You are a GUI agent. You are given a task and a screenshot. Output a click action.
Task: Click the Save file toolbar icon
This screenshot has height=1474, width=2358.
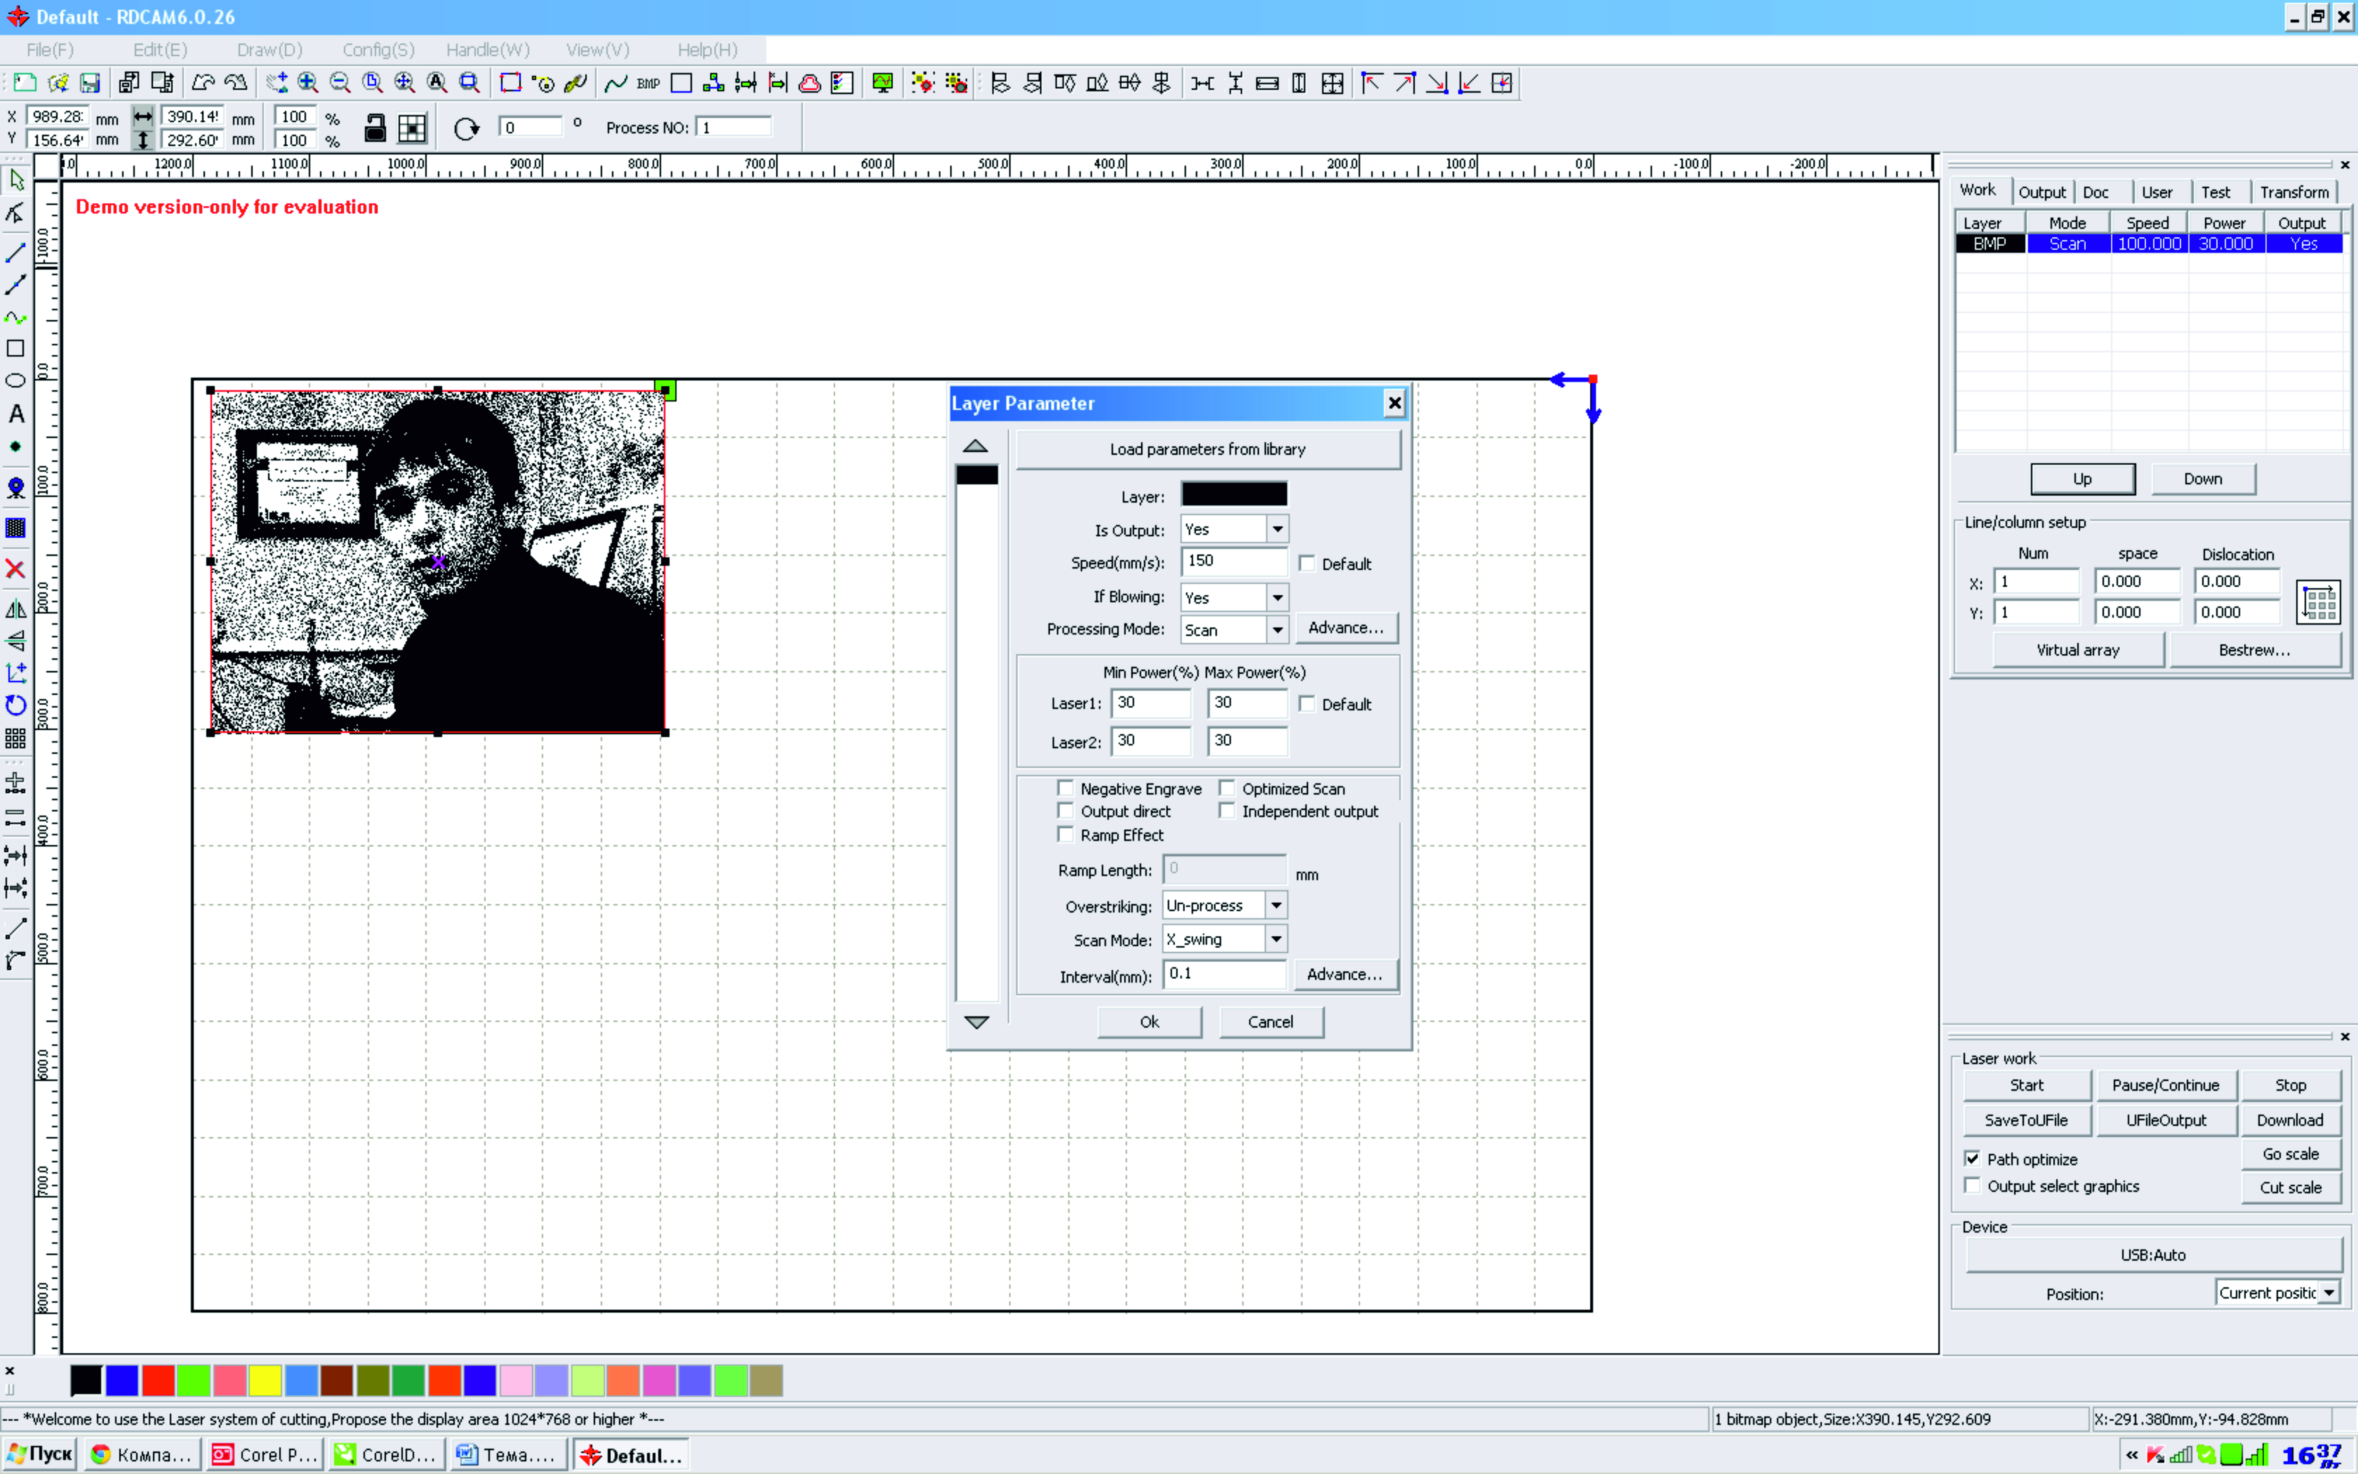[x=90, y=83]
